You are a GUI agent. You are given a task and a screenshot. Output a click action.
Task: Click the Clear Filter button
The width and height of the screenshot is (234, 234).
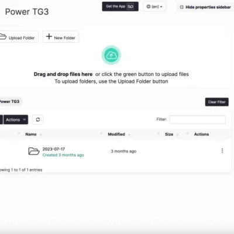[216, 102]
